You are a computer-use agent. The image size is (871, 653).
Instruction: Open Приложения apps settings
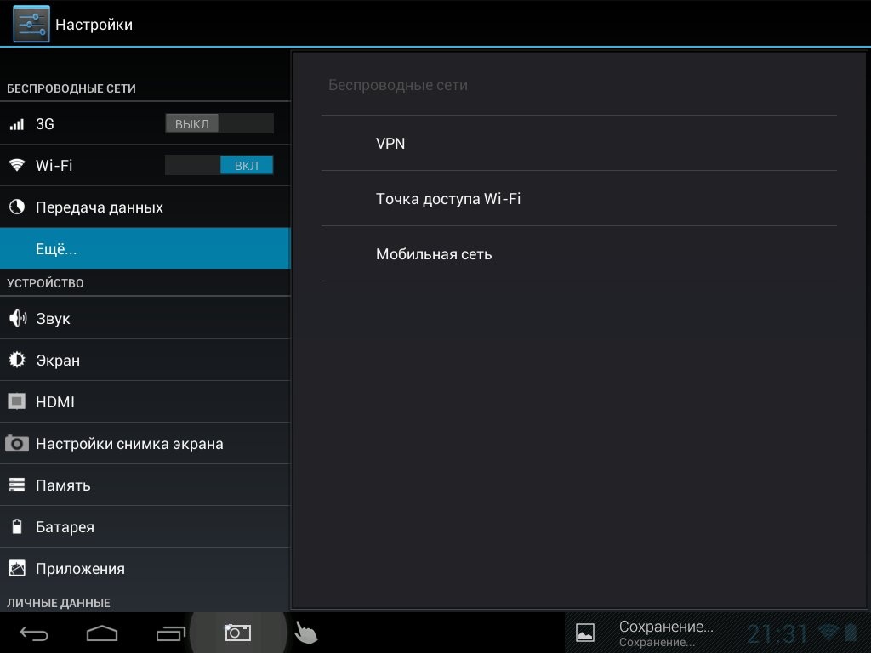80,569
